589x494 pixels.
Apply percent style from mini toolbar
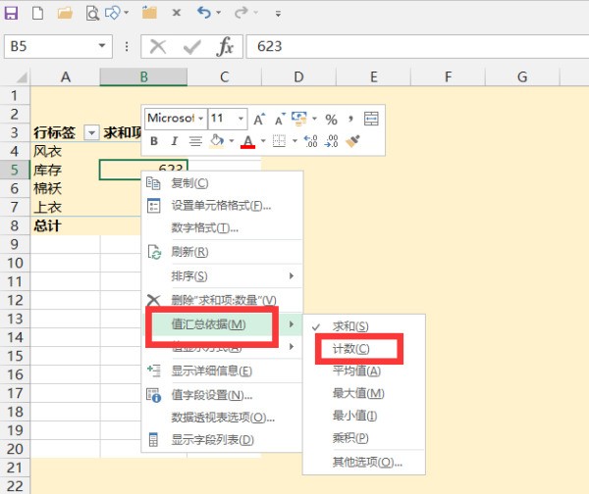pos(331,119)
